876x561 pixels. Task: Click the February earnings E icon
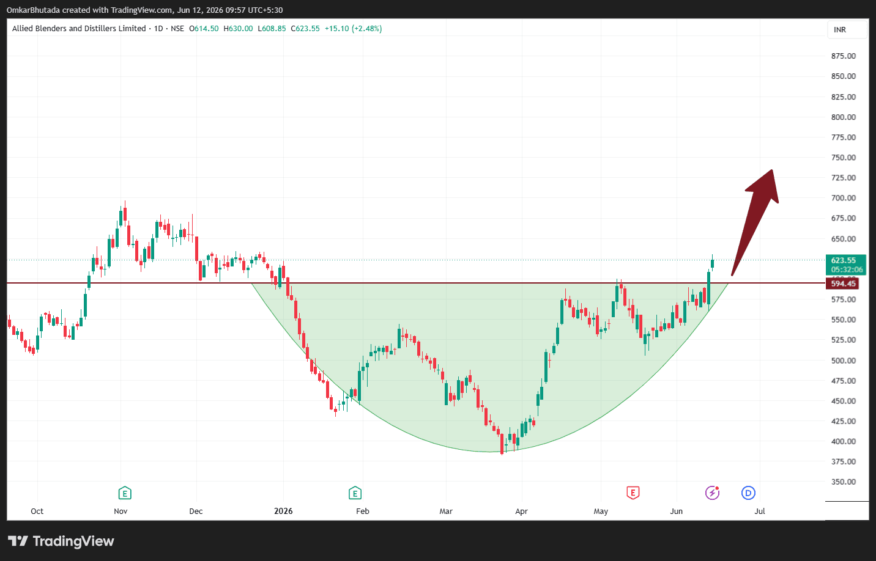tap(355, 493)
